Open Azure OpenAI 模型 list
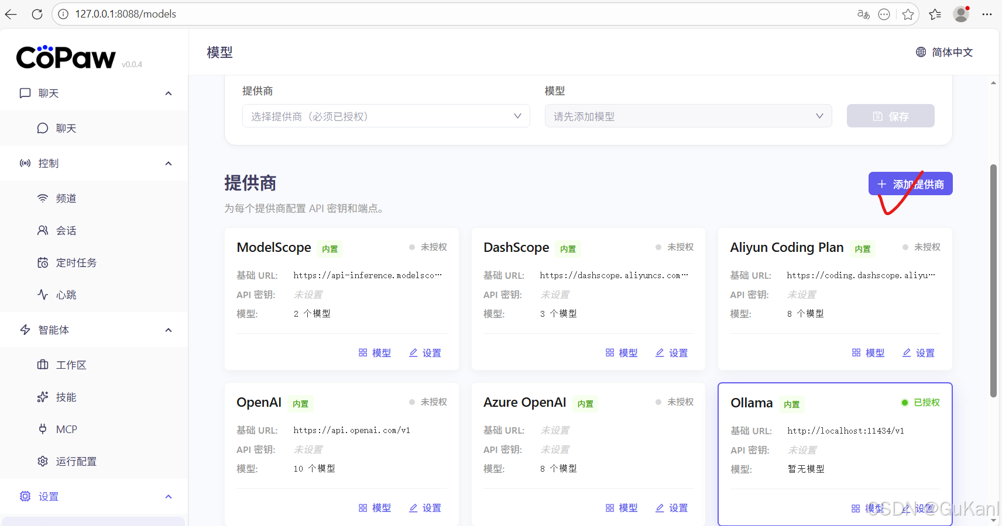 tap(622, 508)
